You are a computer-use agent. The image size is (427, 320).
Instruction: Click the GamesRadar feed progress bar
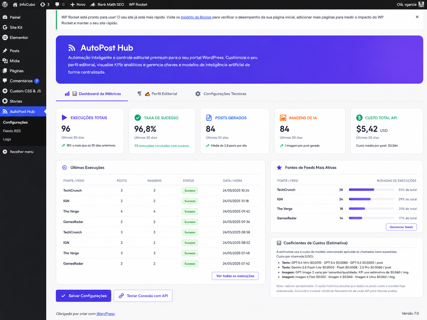click(371, 218)
